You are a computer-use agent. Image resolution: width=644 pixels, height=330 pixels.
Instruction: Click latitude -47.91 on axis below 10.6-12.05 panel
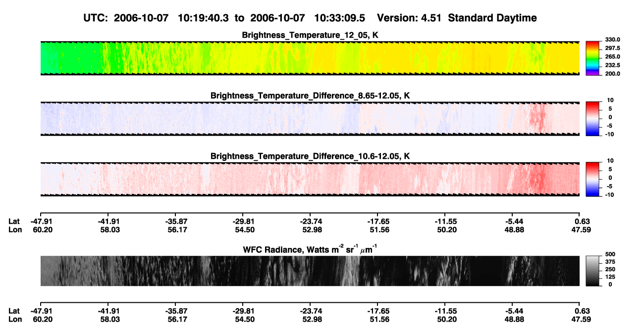(41, 221)
